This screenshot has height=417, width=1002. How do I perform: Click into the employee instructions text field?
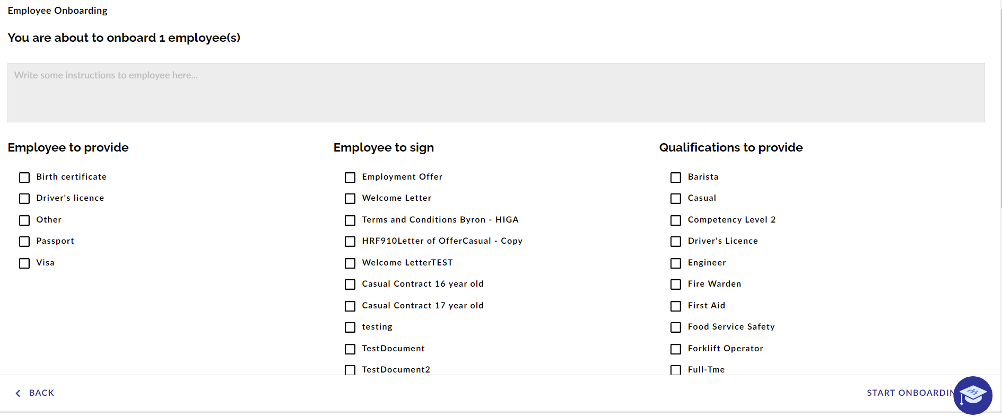click(x=495, y=93)
